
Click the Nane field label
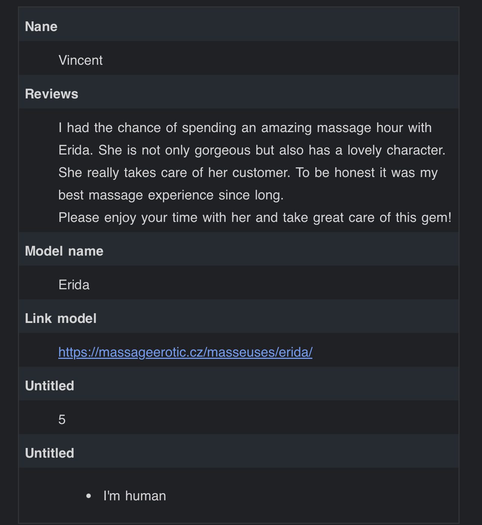[41, 27]
